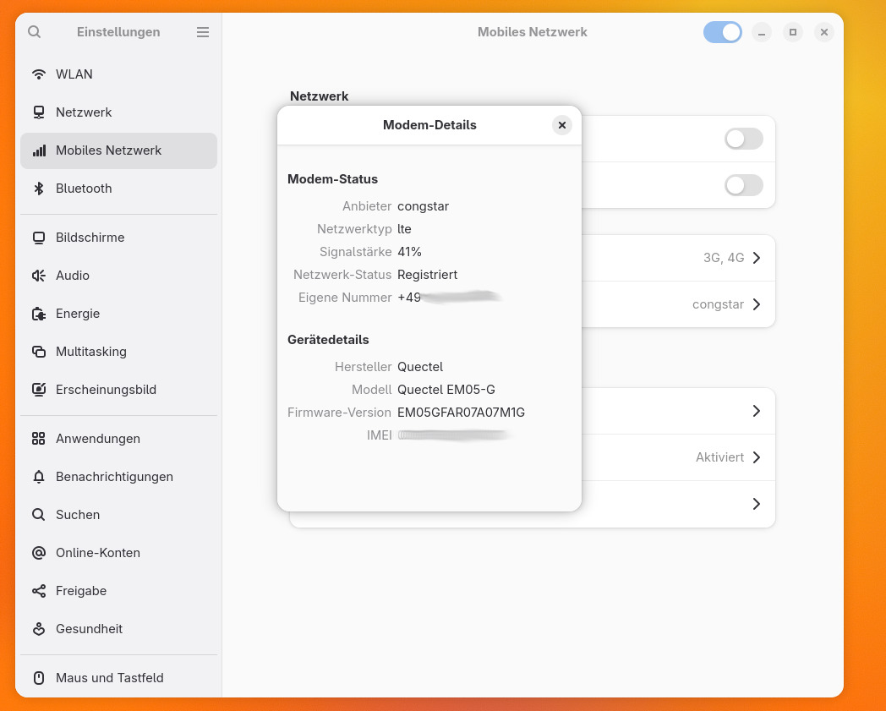Go to Multitasking settings

point(118,352)
